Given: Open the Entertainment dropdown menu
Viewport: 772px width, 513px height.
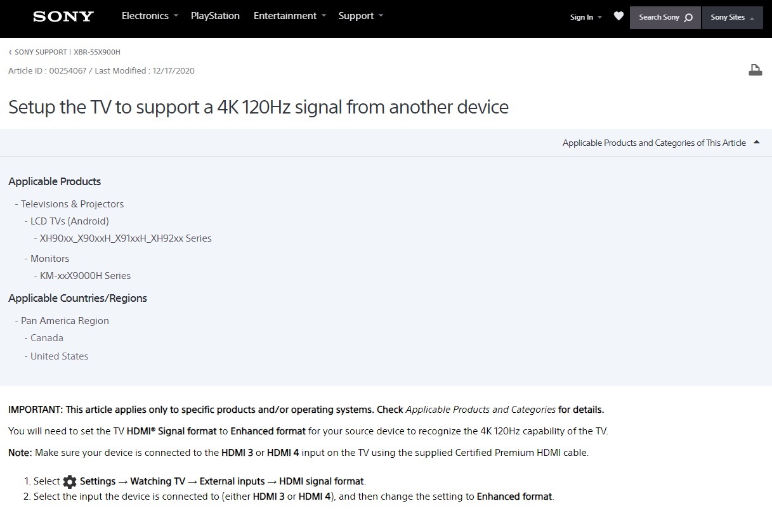Looking at the screenshot, I should (289, 16).
